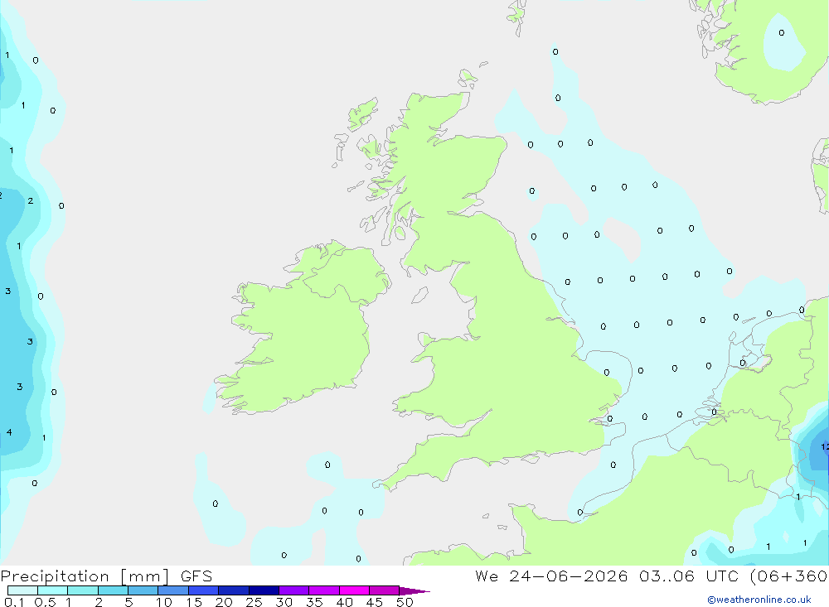Click the '0.1' legend scale label
829x607 pixels.
click(x=14, y=602)
